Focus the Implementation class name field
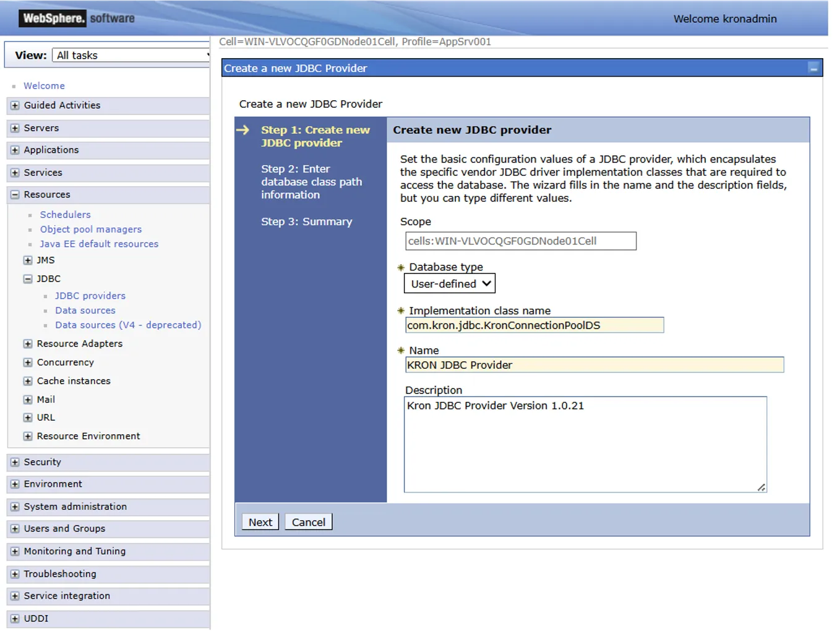Viewport: 832px width, 631px height. (x=534, y=325)
